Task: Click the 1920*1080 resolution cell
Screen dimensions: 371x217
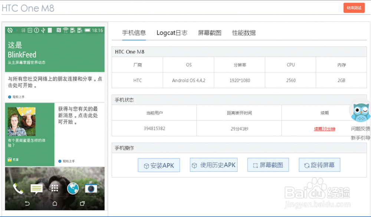Action: point(240,80)
